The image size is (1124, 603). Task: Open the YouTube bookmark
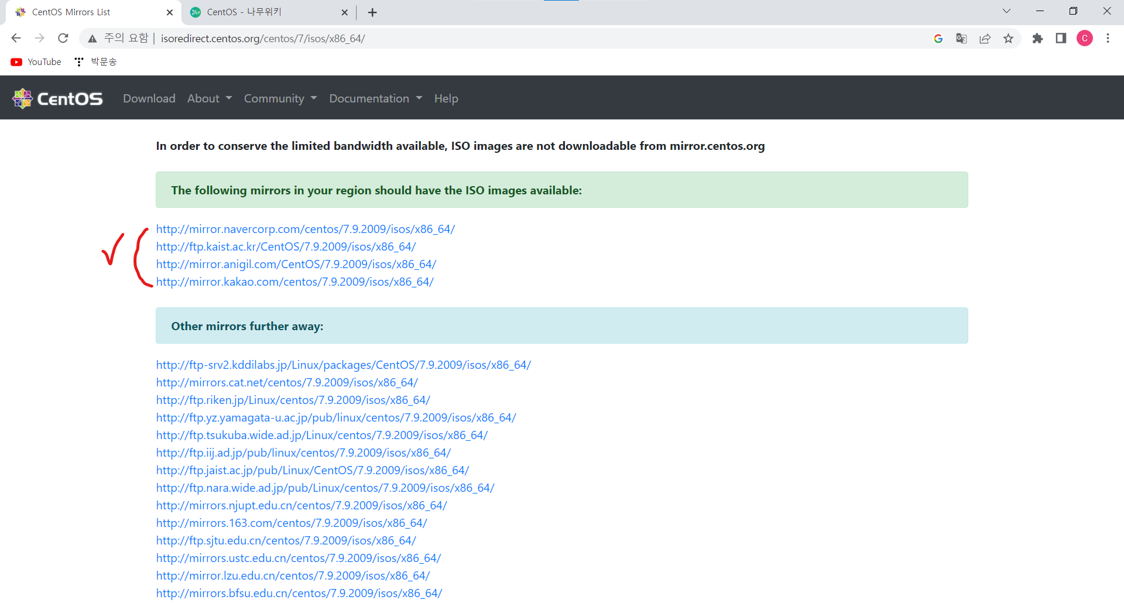point(36,62)
